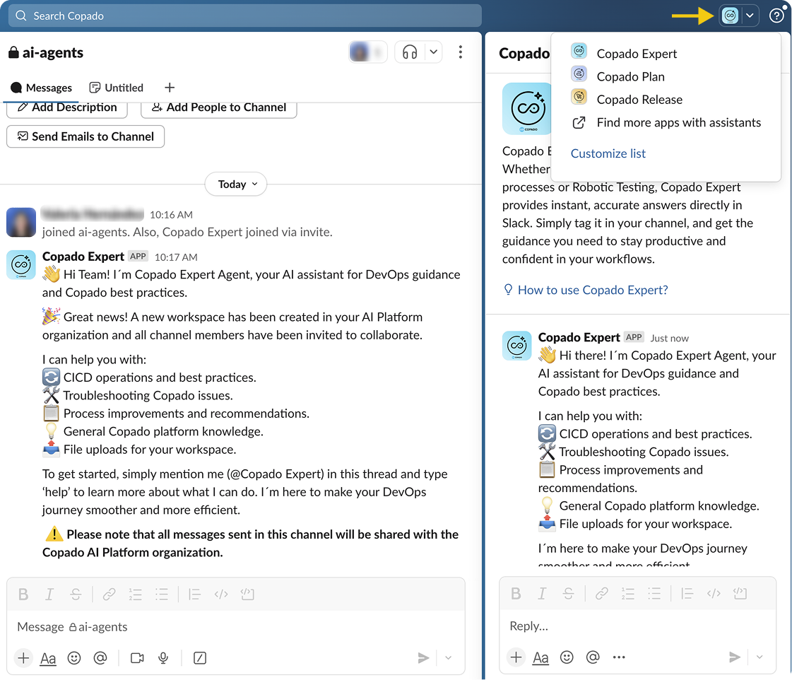792x680 pixels.
Task: Open the channel's three-dot more options menu
Action: pos(461,52)
